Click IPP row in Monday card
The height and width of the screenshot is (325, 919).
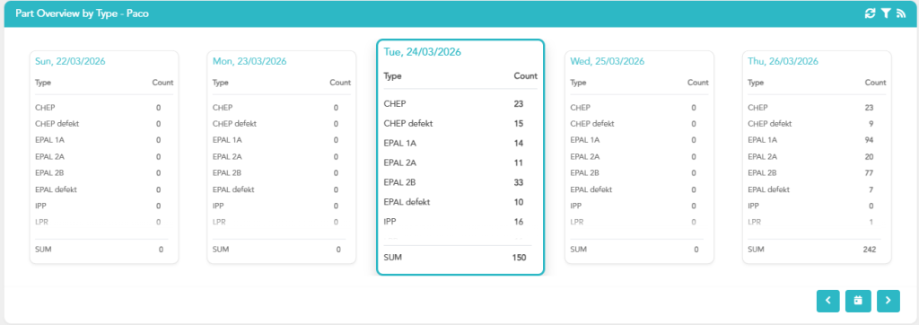point(281,206)
